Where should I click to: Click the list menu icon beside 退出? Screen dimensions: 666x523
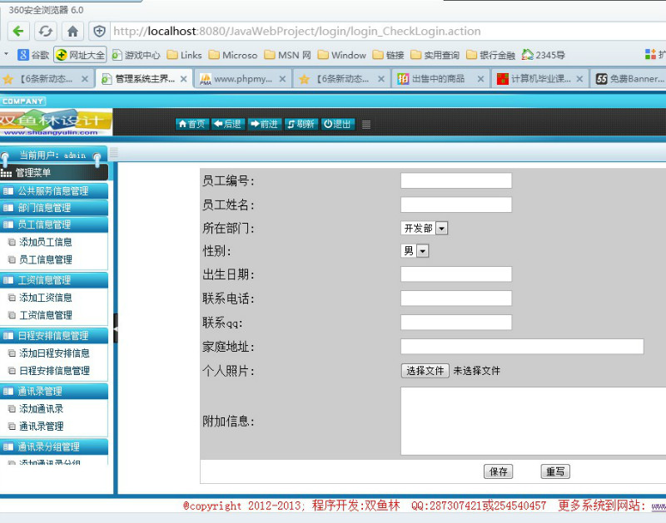tap(366, 124)
